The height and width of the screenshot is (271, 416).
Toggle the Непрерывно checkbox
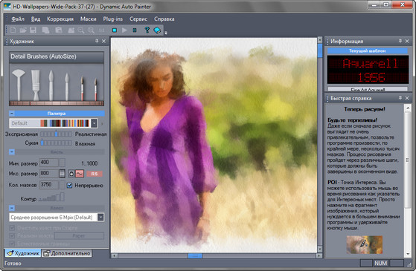(x=69, y=186)
